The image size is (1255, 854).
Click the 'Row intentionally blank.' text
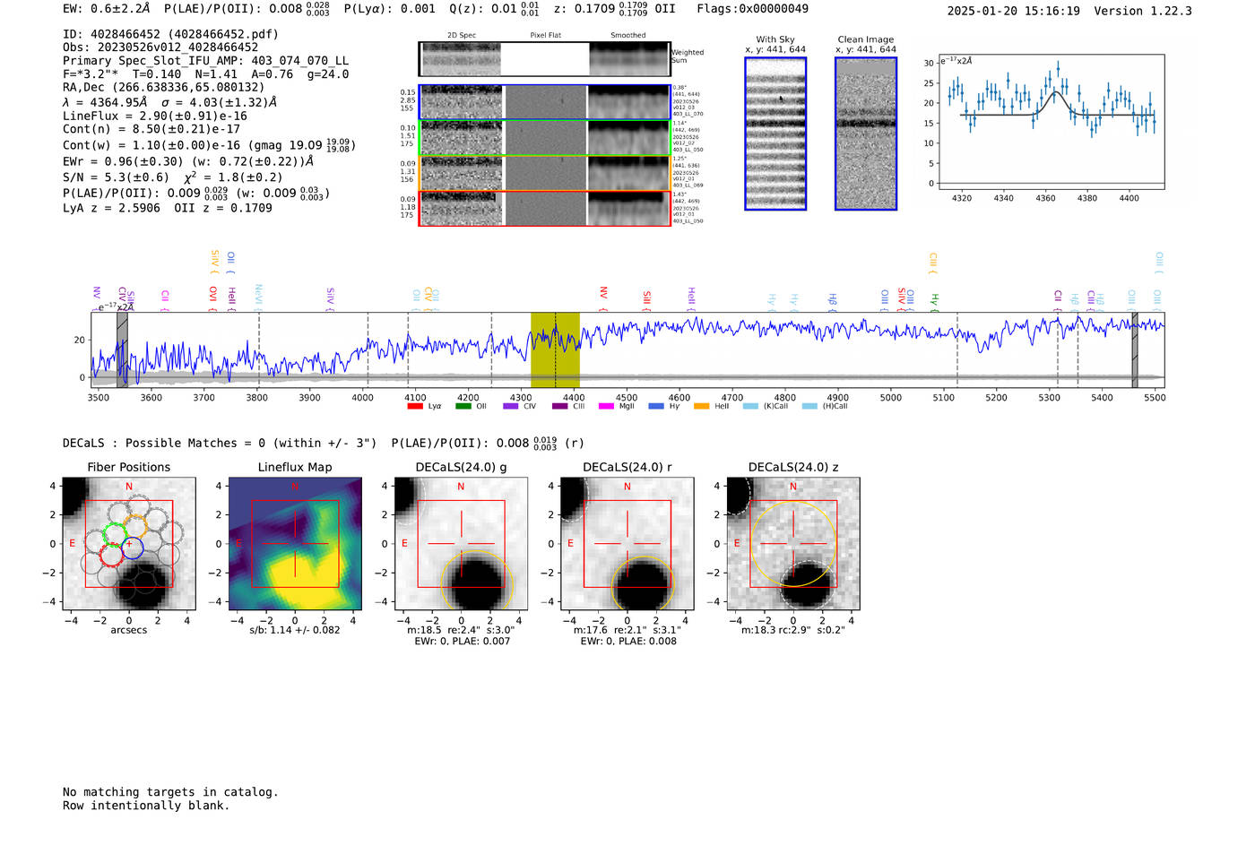click(x=146, y=806)
